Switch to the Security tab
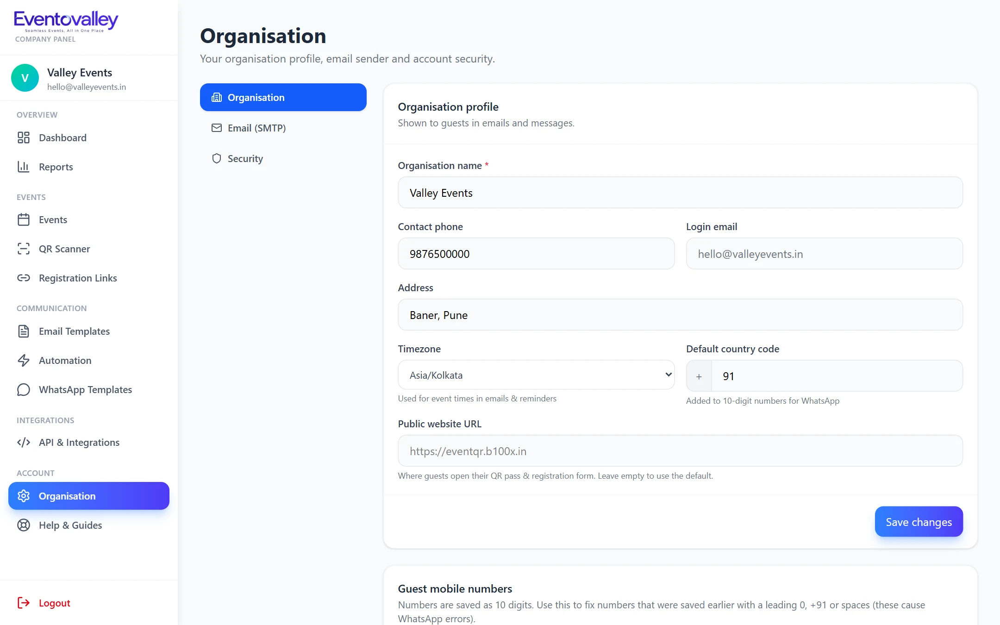The width and height of the screenshot is (1000, 625). [x=283, y=158]
